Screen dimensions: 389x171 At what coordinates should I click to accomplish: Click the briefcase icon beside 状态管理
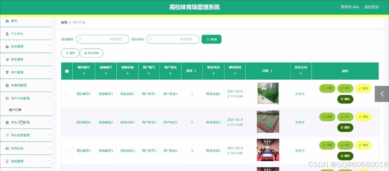[7, 47]
